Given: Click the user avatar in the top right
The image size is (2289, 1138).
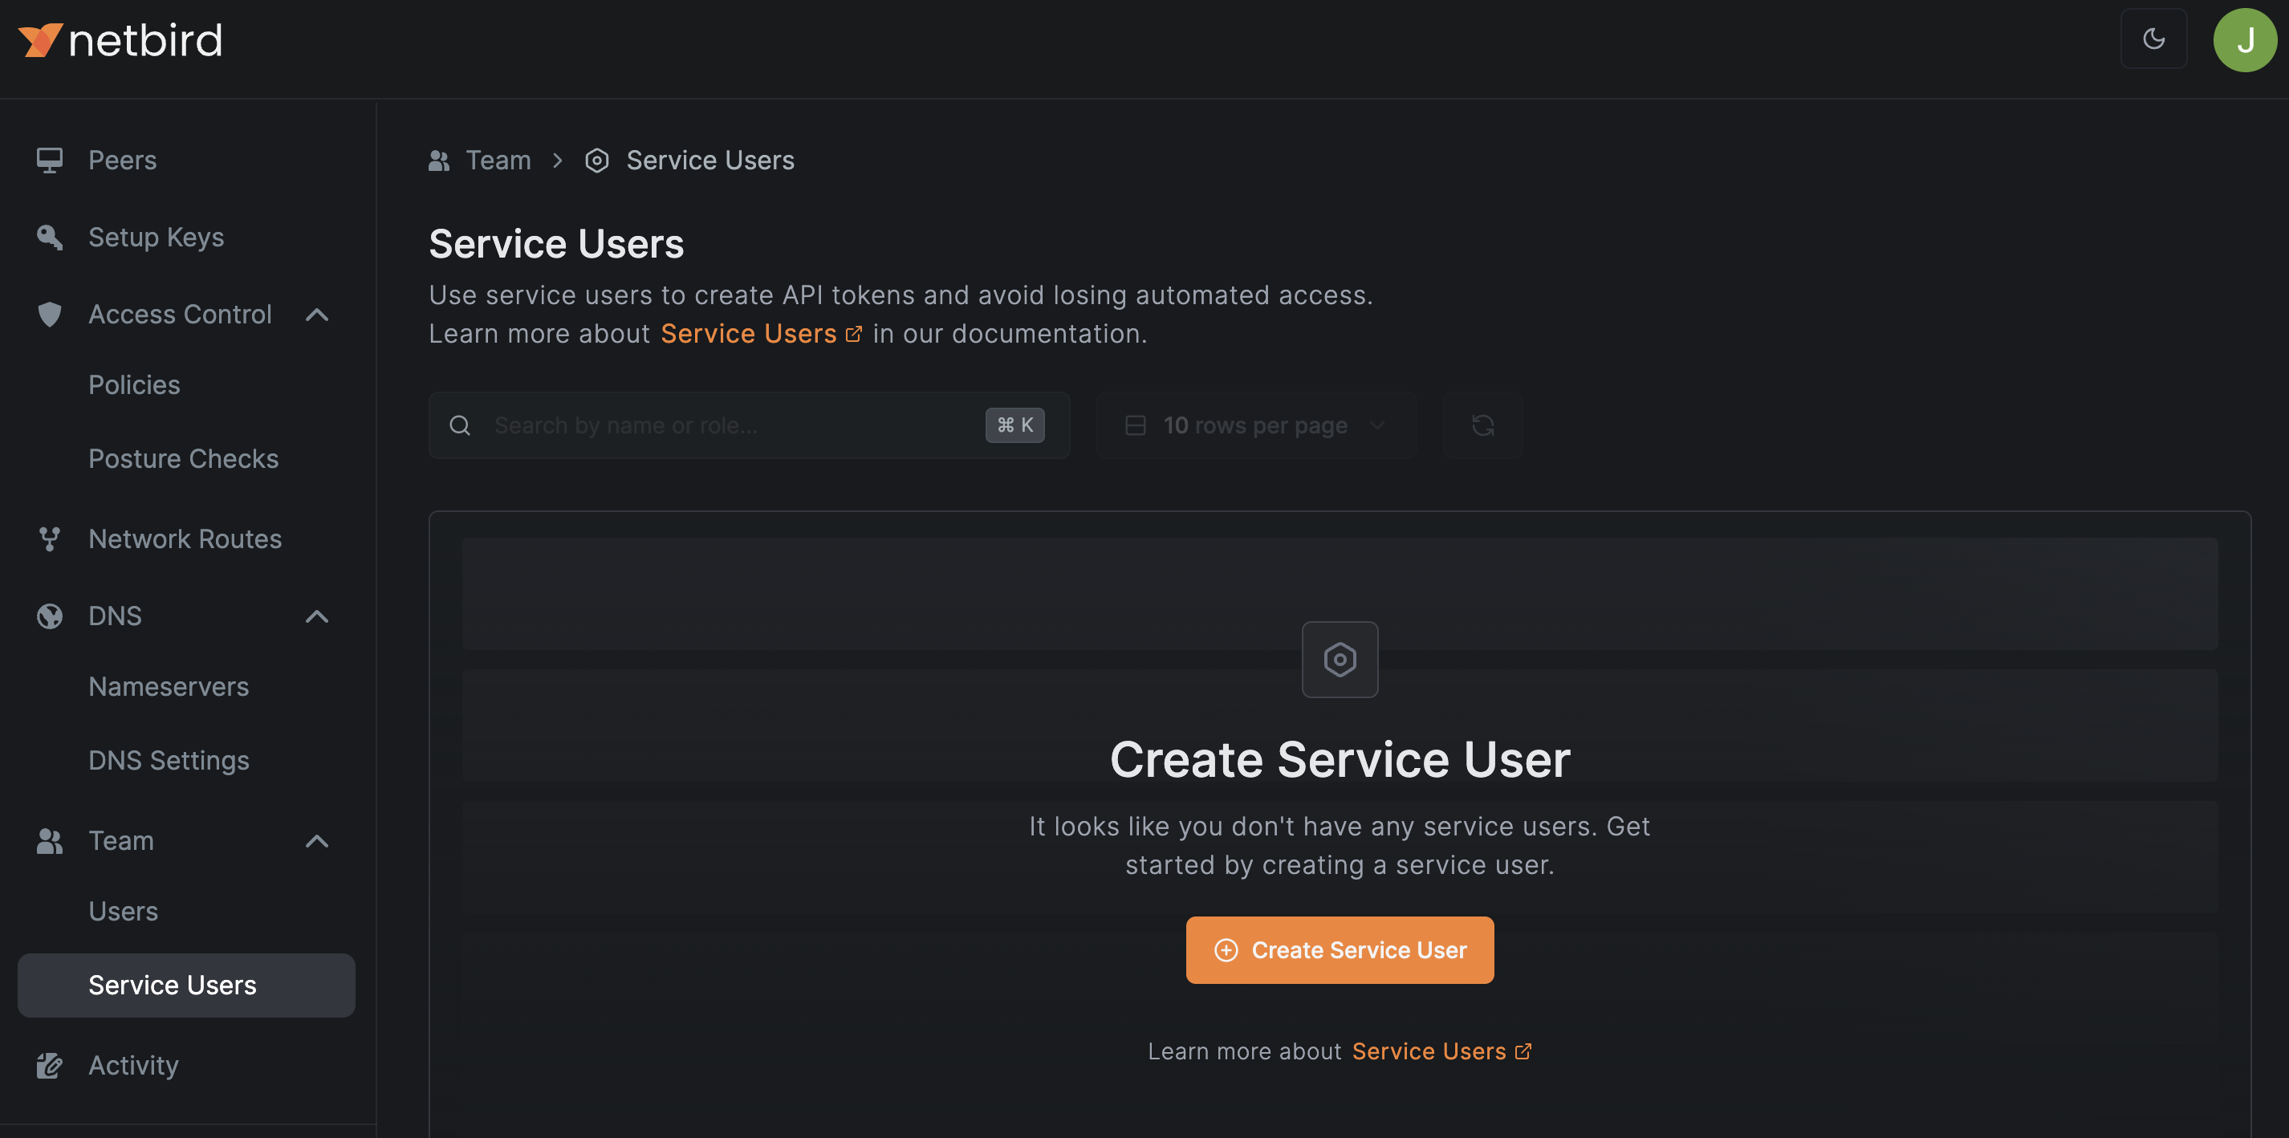Looking at the screenshot, I should click(2246, 39).
